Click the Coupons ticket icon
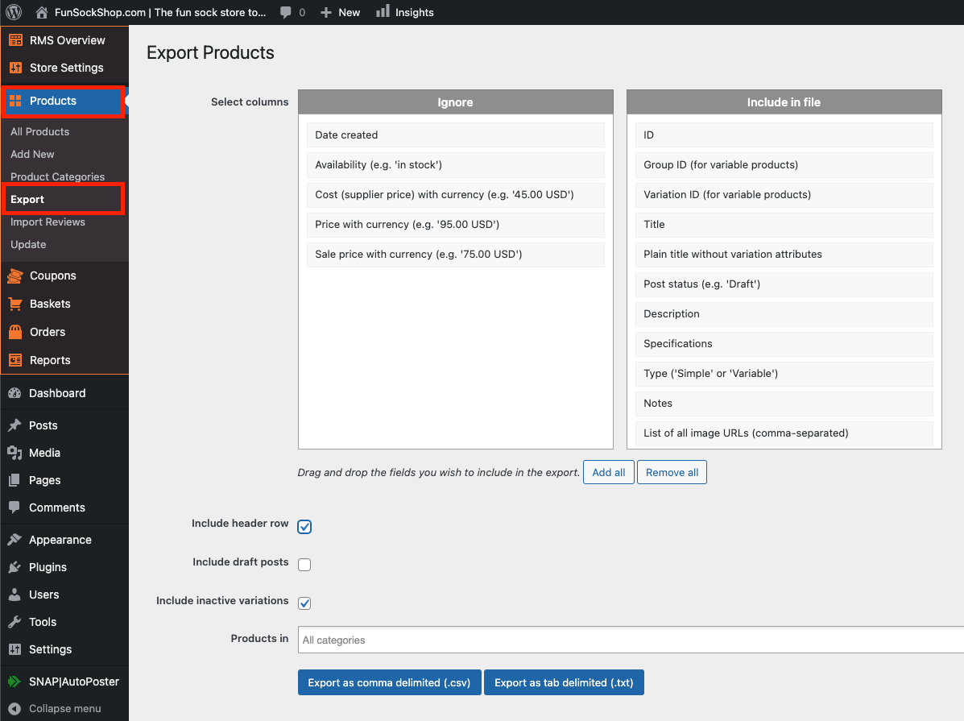This screenshot has height=721, width=964. (15, 276)
